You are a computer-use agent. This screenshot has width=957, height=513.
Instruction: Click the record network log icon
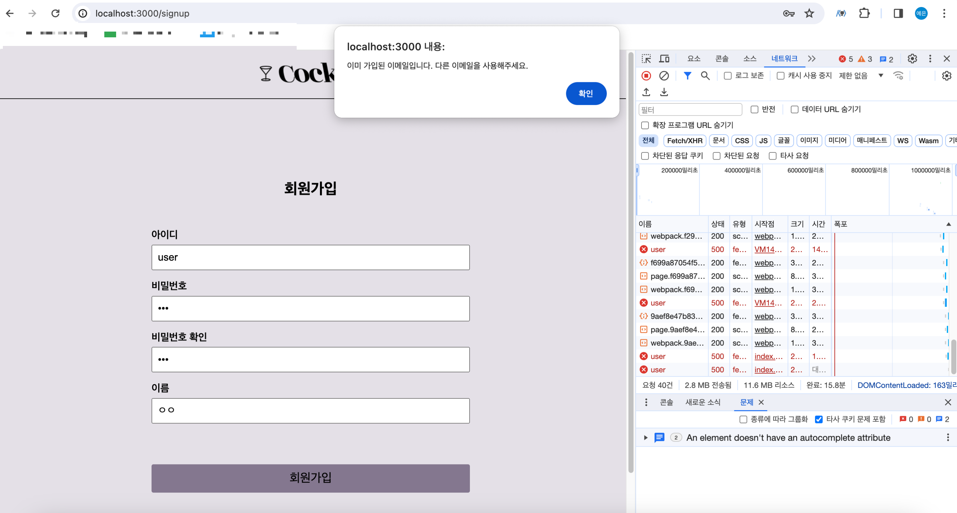[646, 76]
